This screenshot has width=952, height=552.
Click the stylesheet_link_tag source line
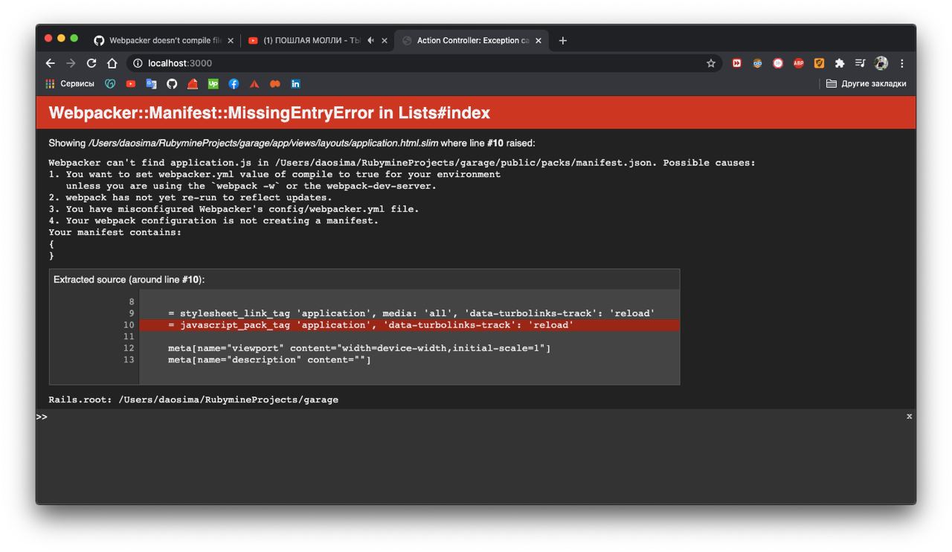411,313
